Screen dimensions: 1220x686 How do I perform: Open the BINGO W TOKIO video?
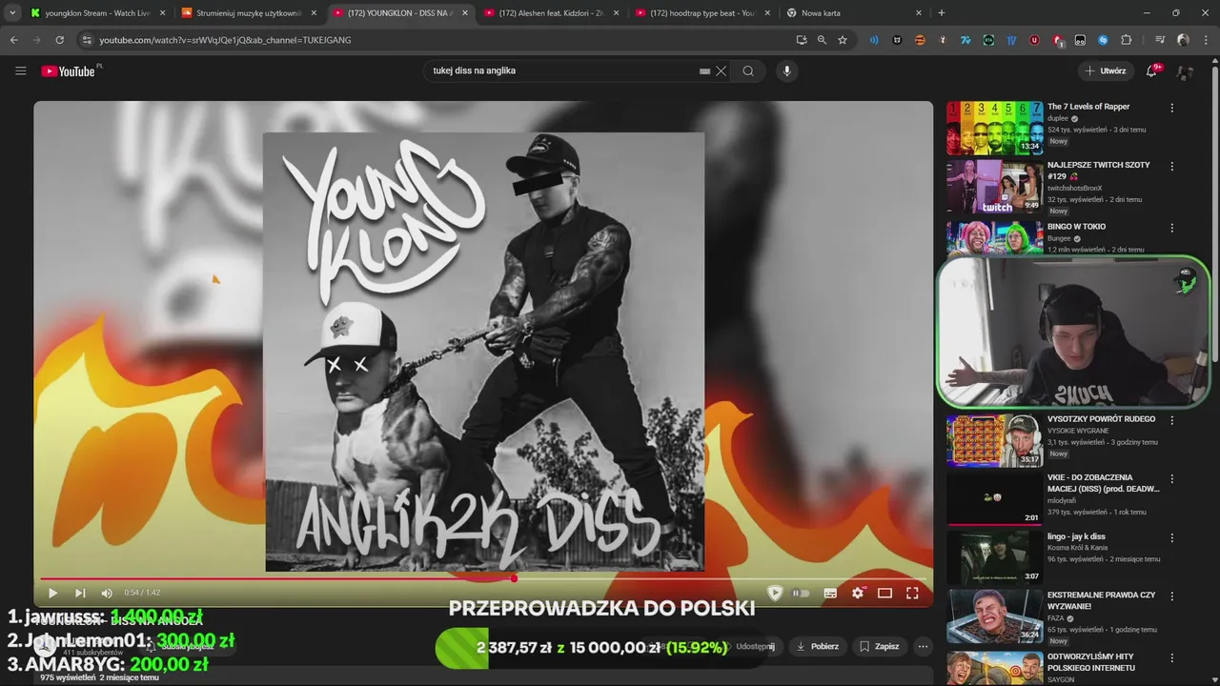[1076, 227]
